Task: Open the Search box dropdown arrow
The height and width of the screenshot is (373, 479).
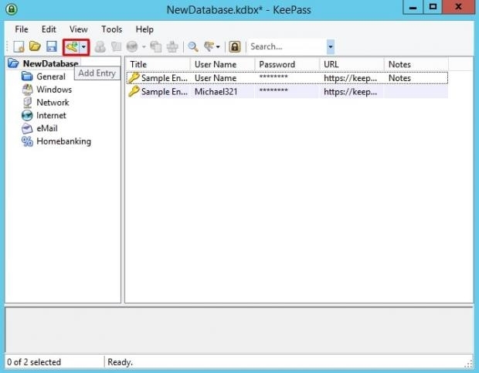Action: (331, 47)
